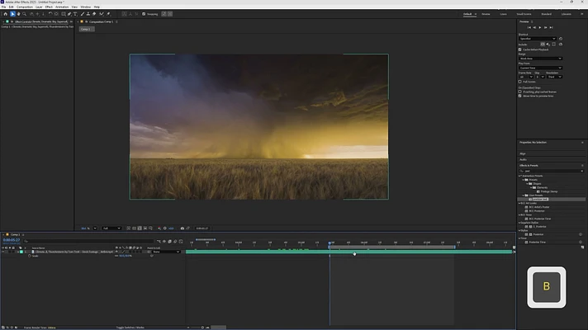
Task: Click the shy layers icon in the timeline header
Action: [164, 241]
